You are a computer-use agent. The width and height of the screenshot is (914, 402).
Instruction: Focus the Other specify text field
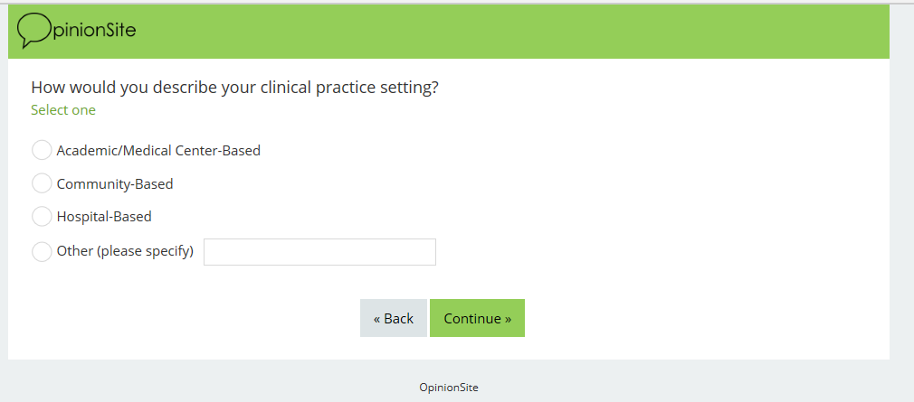pyautogui.click(x=319, y=252)
